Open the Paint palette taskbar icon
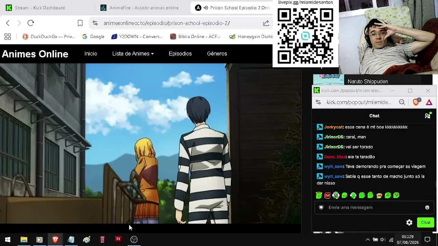438x246 pixels. [x=87, y=240]
